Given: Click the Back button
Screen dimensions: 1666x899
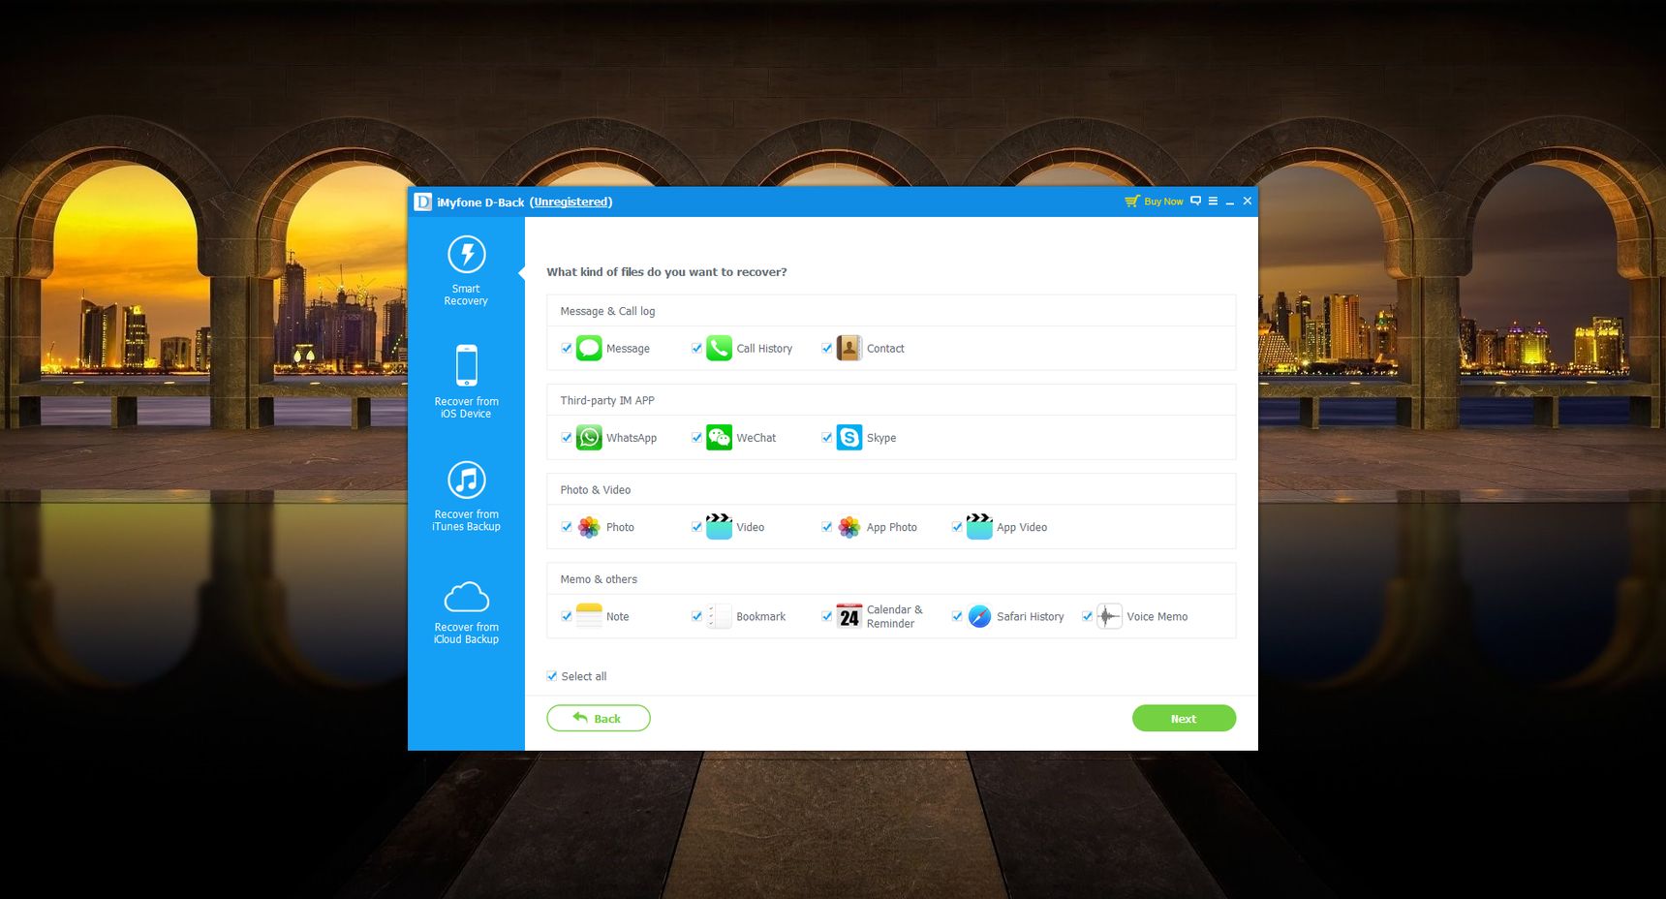Looking at the screenshot, I should click(x=598, y=718).
